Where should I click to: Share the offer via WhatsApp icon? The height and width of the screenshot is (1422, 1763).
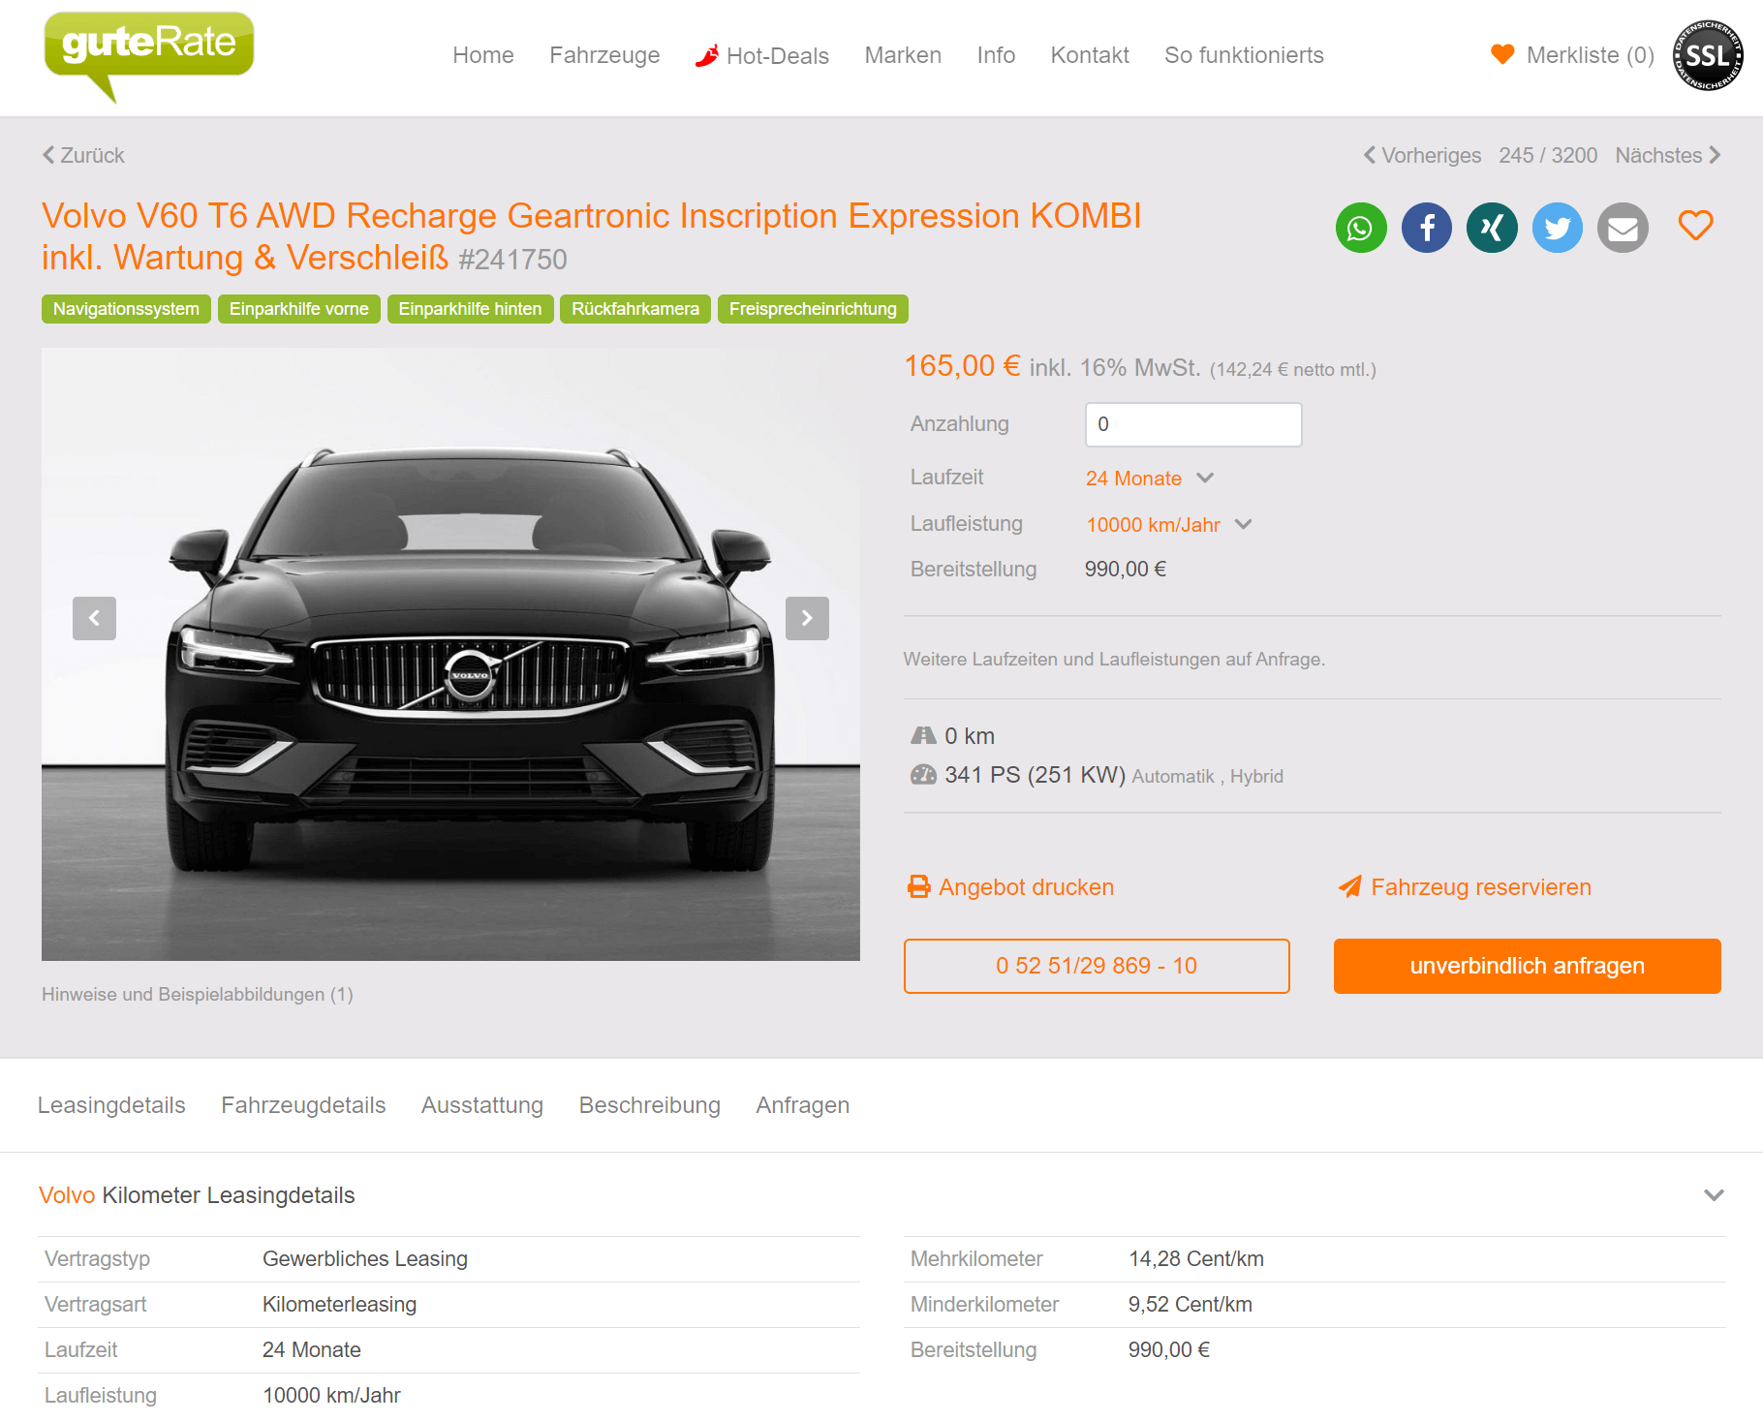pos(1361,229)
